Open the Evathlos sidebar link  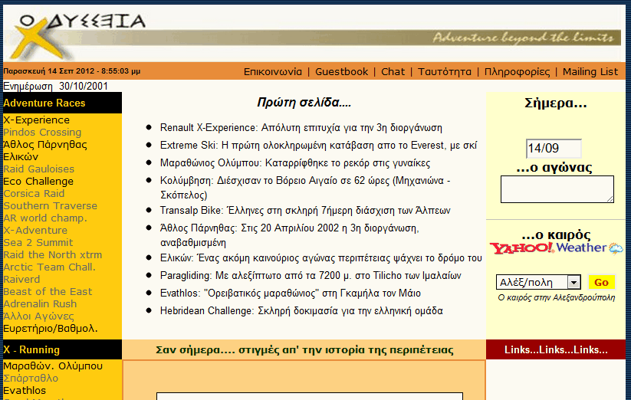(x=25, y=390)
